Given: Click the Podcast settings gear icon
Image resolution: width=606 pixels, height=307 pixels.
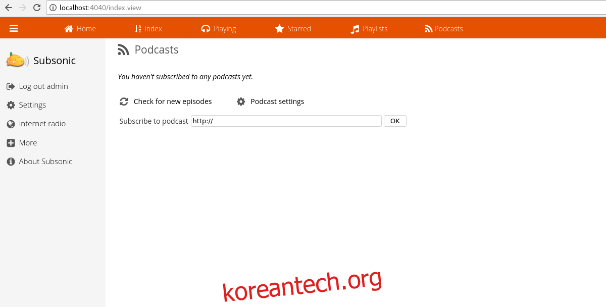Looking at the screenshot, I should coord(241,101).
